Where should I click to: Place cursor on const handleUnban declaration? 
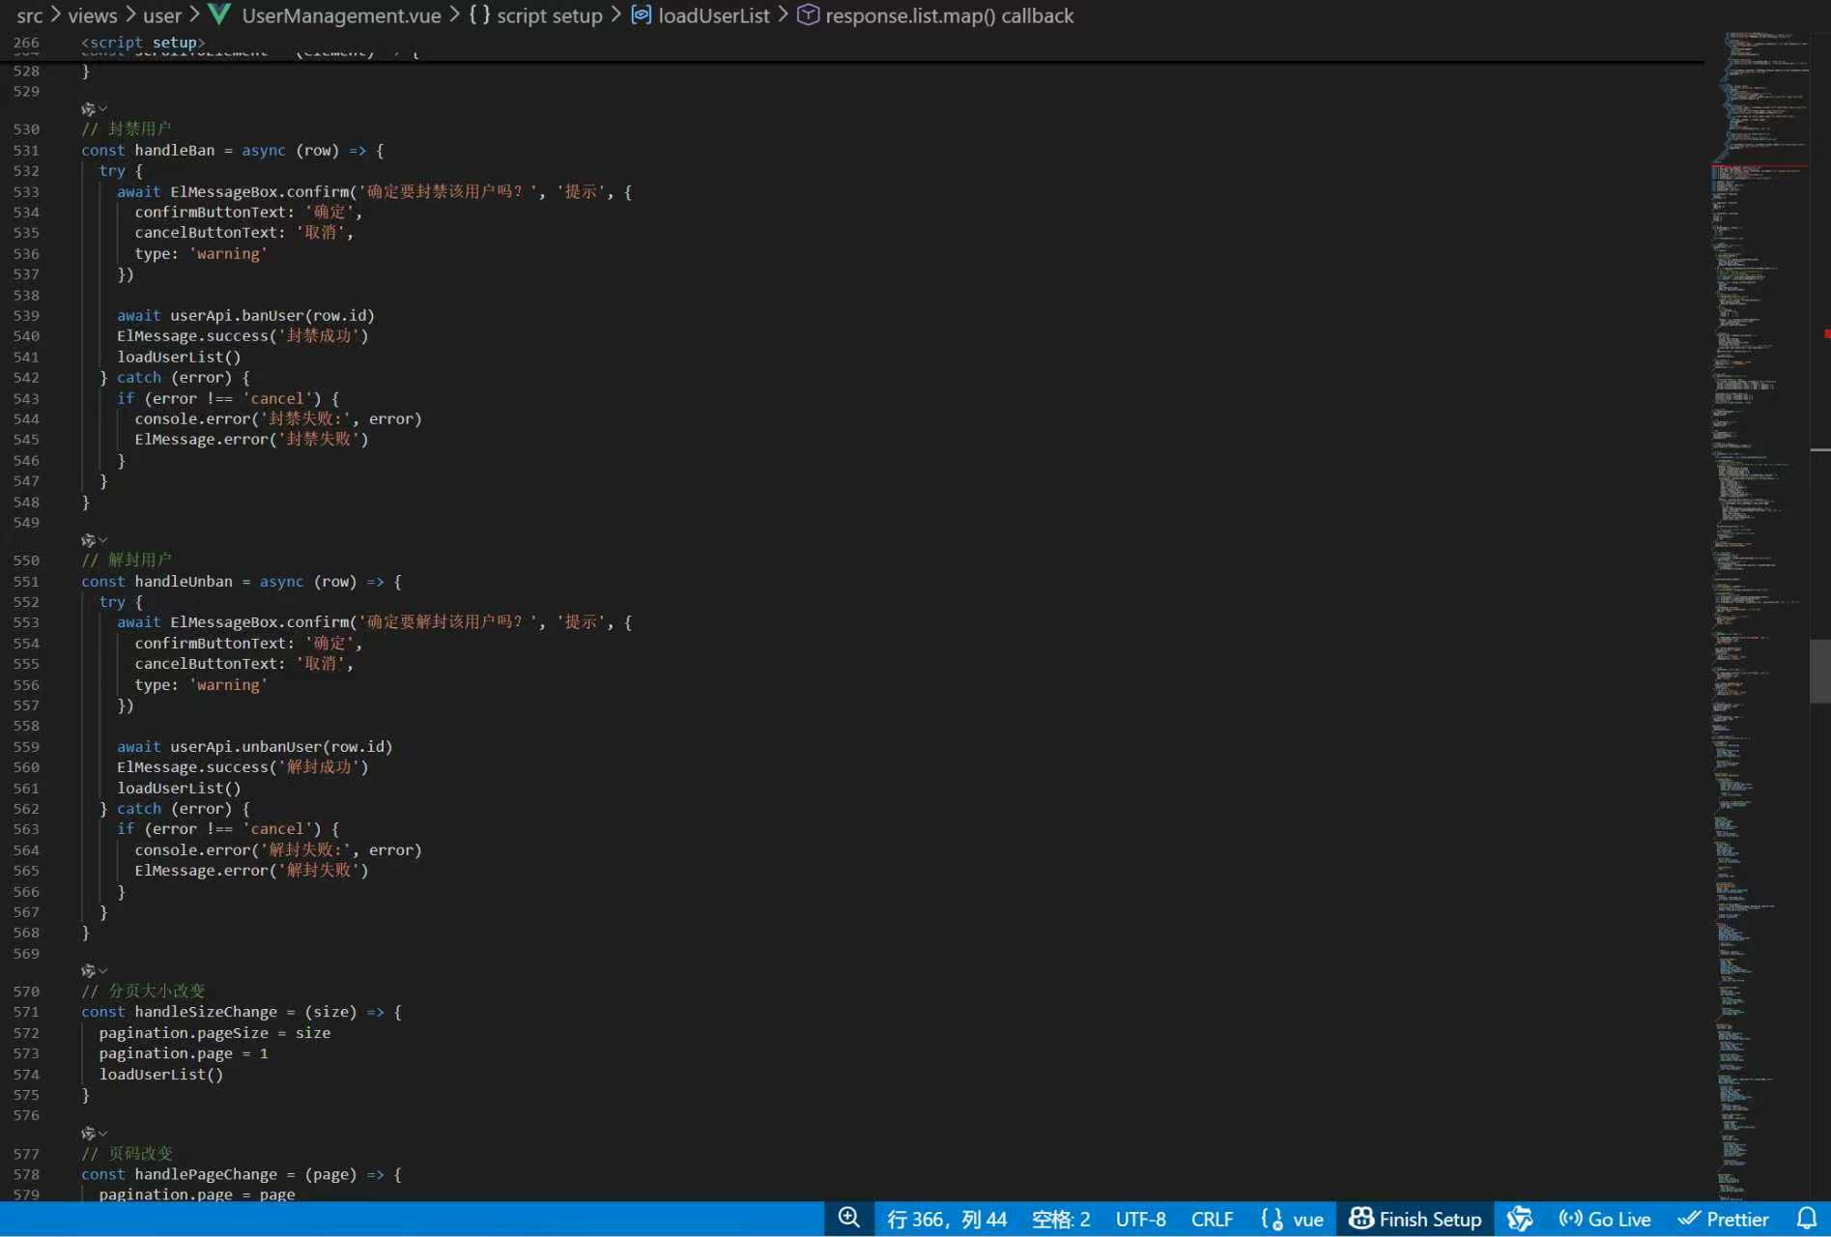pos(242,581)
